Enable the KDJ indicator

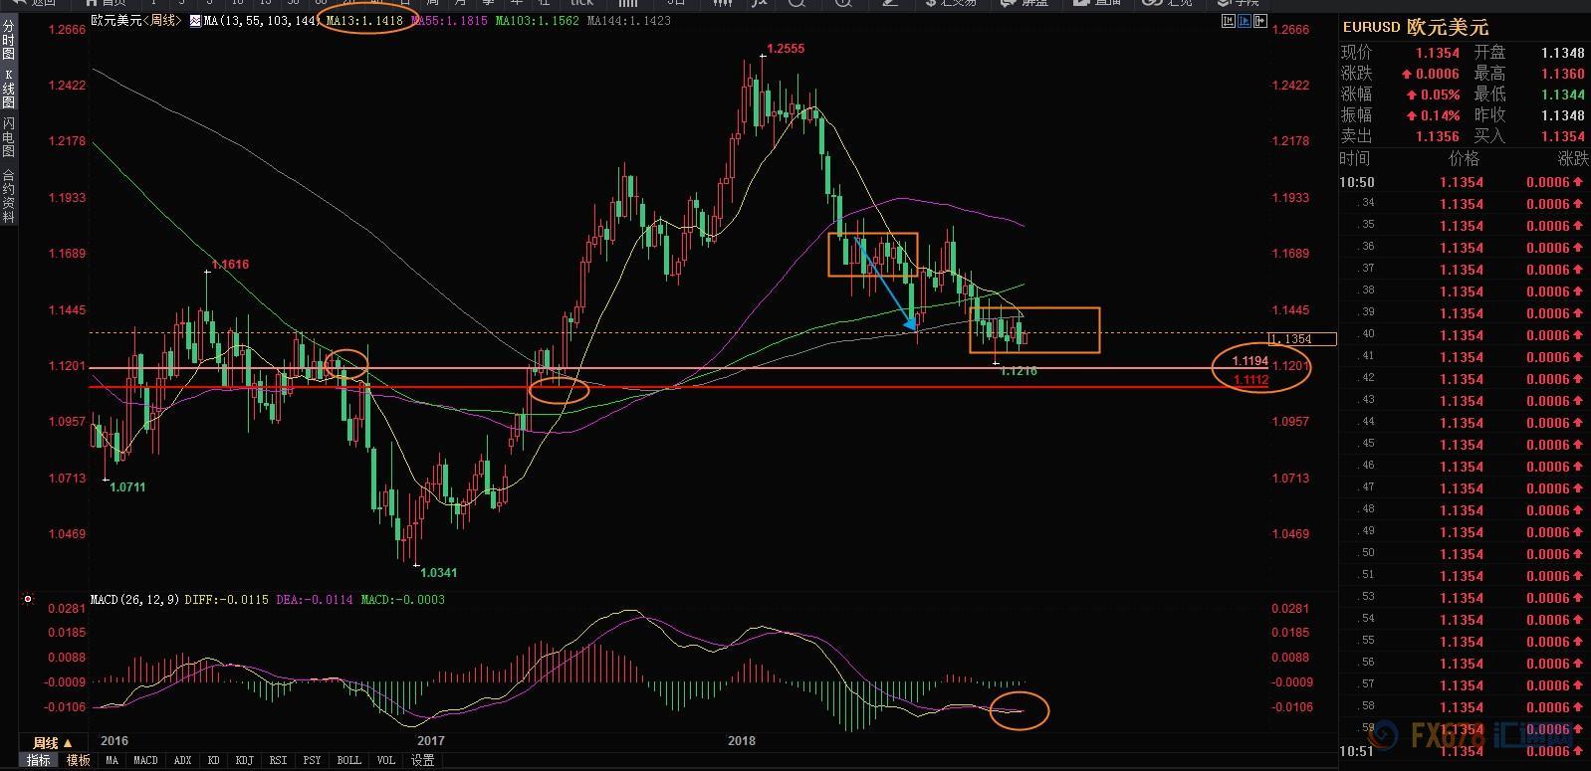[244, 760]
